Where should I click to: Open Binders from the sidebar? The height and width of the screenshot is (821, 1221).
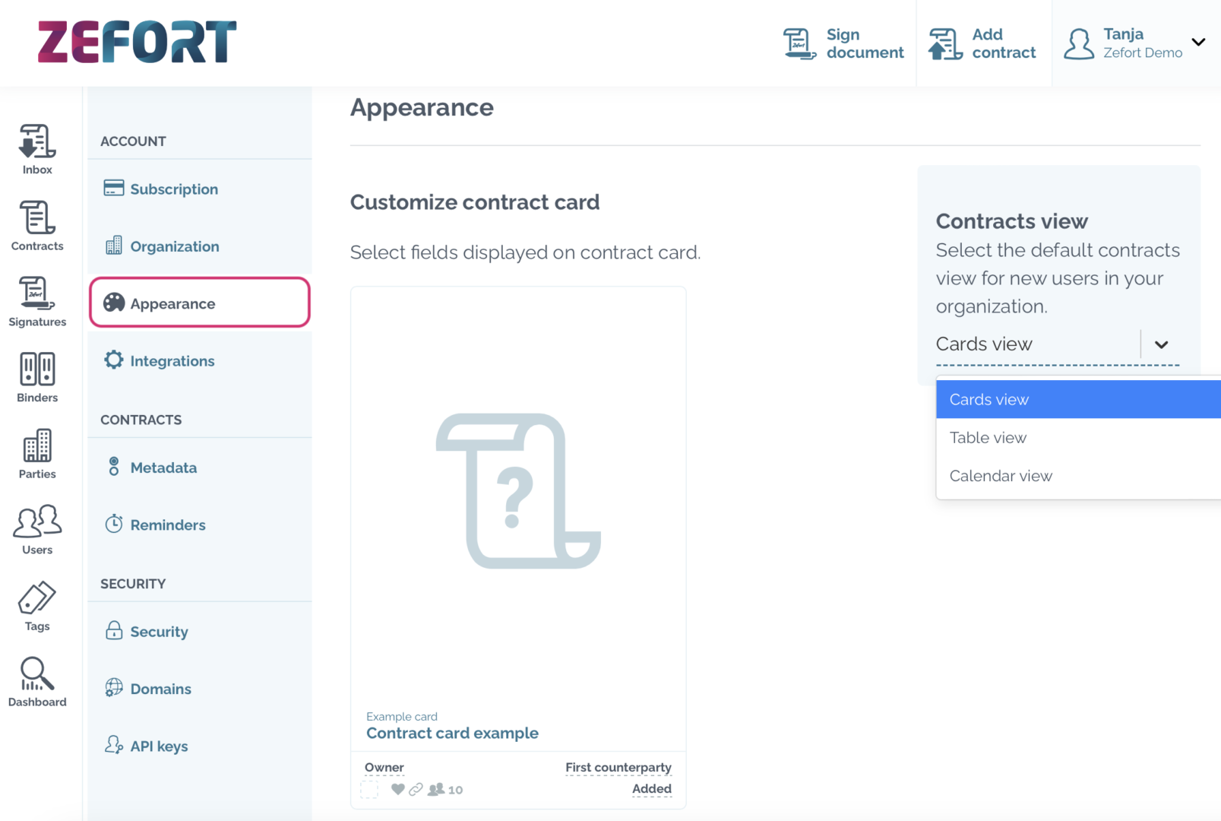pyautogui.click(x=36, y=376)
